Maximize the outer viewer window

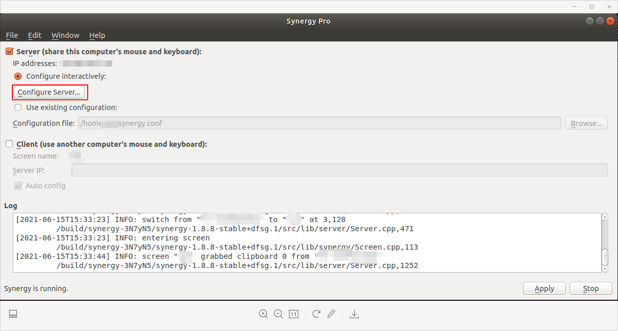click(x=592, y=7)
